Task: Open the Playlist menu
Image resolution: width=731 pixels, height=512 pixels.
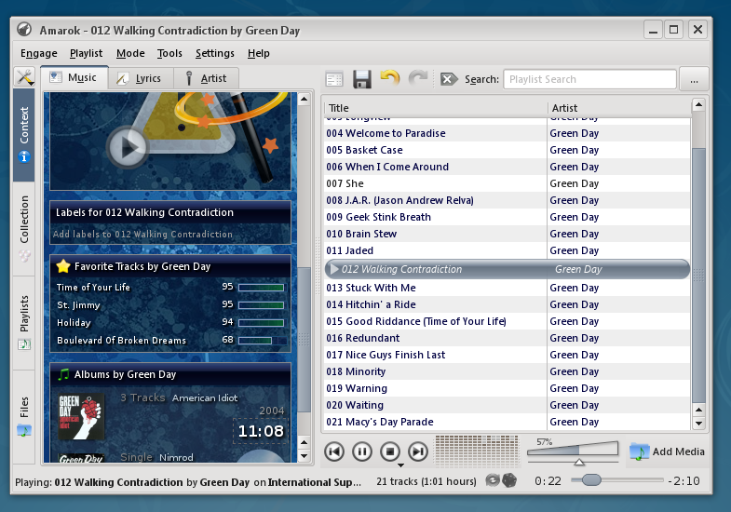Action: point(86,53)
